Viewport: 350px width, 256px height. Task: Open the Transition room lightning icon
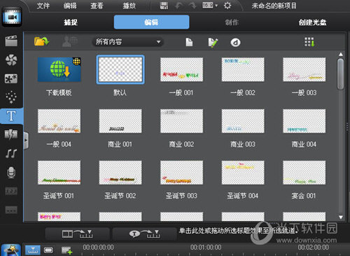point(11,134)
